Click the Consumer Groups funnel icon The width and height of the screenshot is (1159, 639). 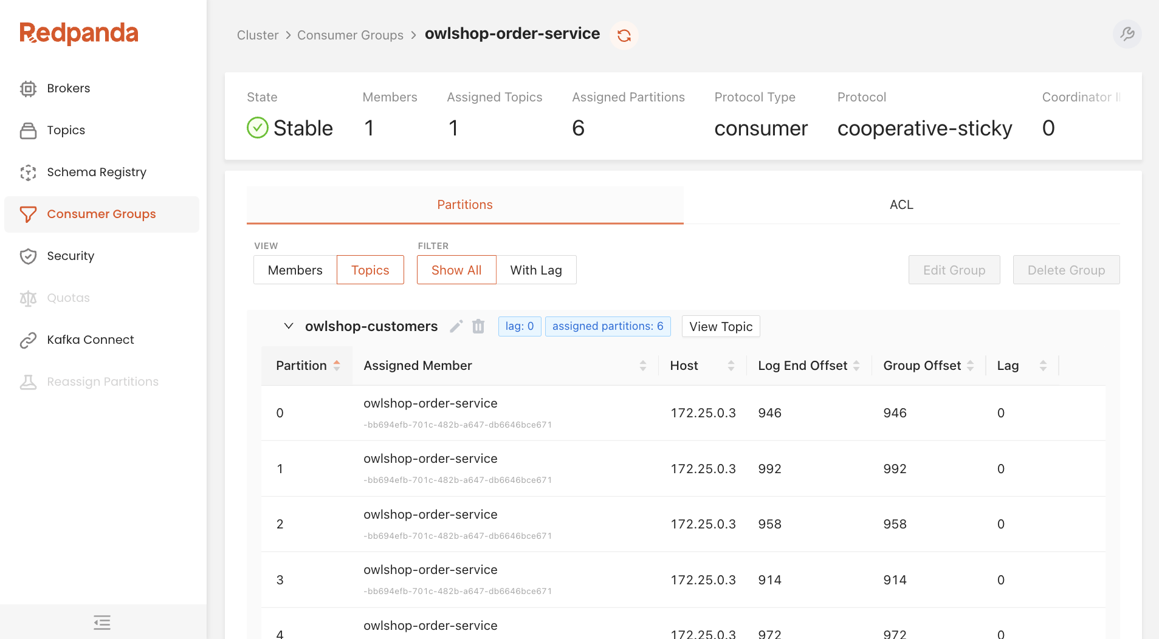[28, 214]
